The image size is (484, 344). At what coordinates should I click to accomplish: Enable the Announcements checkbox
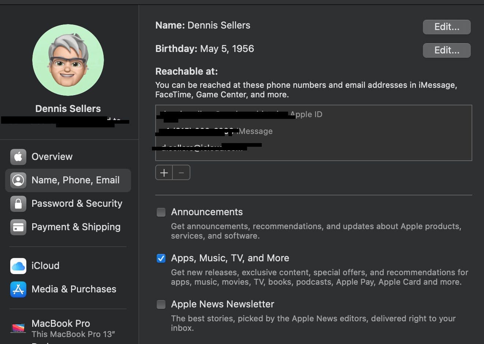tap(161, 212)
